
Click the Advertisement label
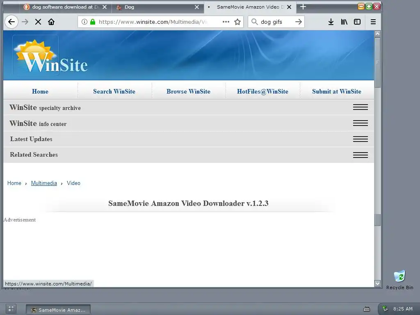pos(20,220)
